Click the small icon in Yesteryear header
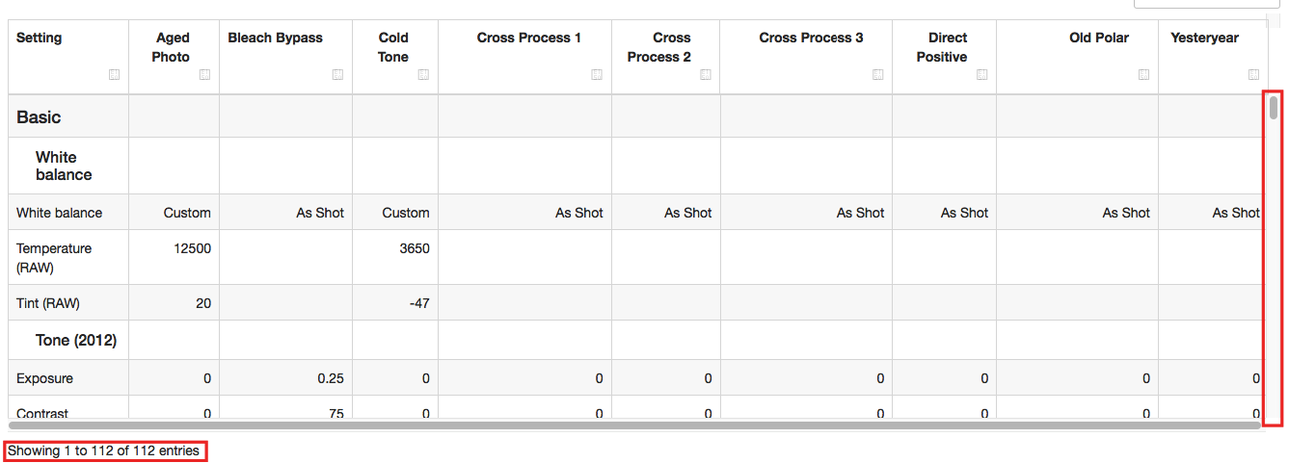The height and width of the screenshot is (463, 1289). click(x=1253, y=75)
